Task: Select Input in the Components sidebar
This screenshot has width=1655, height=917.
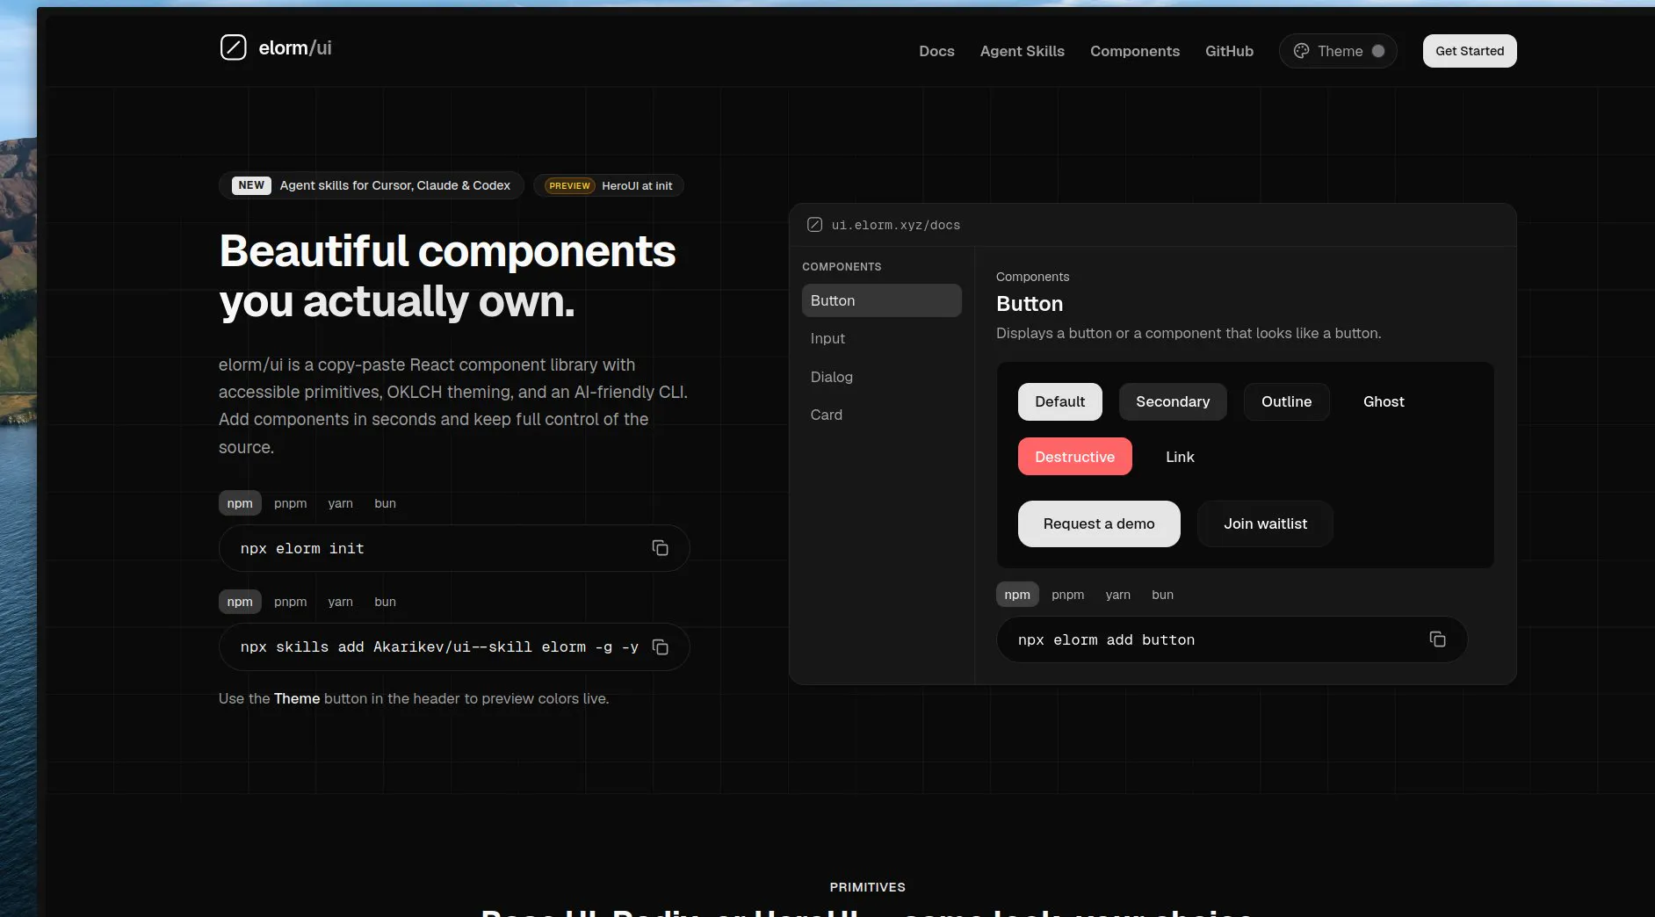Action: (882, 338)
